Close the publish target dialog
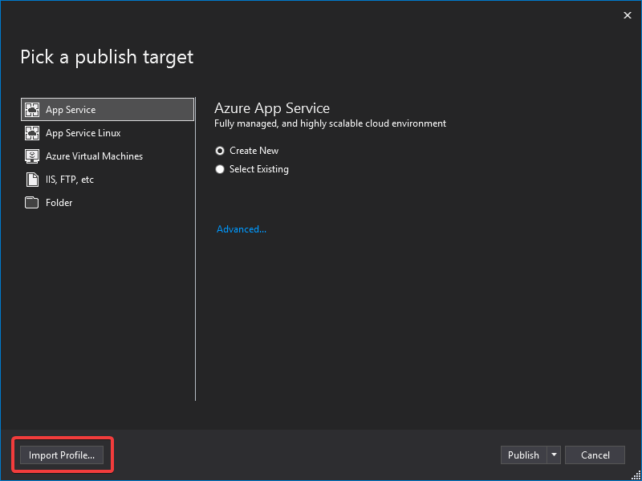Image resolution: width=642 pixels, height=481 pixels. [628, 15]
